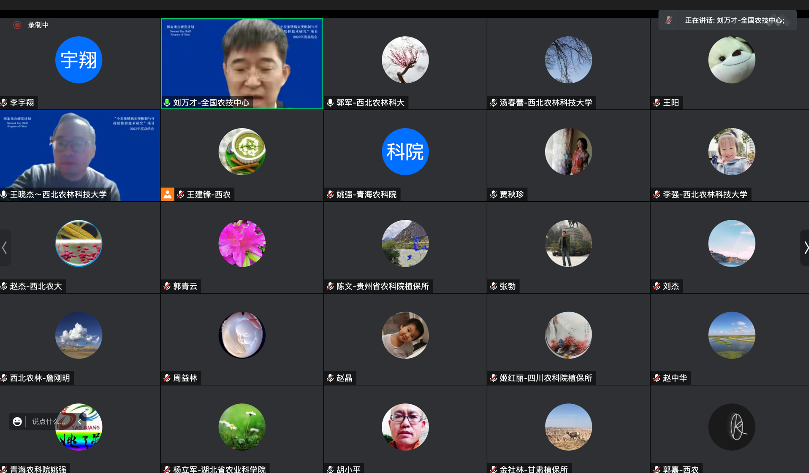The width and height of the screenshot is (809, 473).
Task: Toggle the mute icon next to 郭青云
Action: coord(166,286)
